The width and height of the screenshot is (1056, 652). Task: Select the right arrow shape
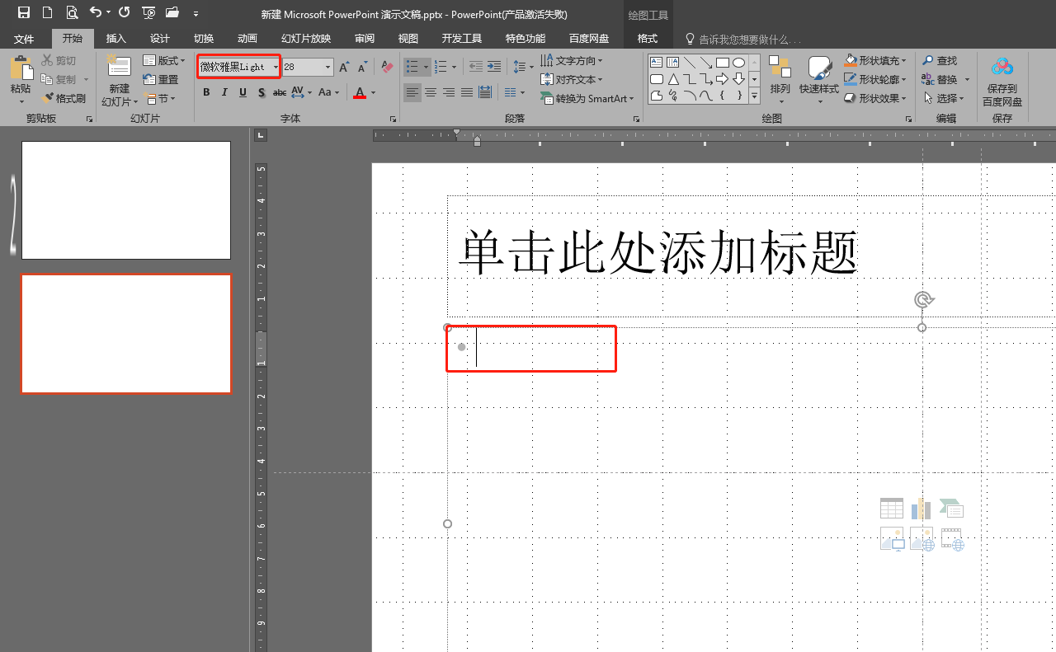722,79
